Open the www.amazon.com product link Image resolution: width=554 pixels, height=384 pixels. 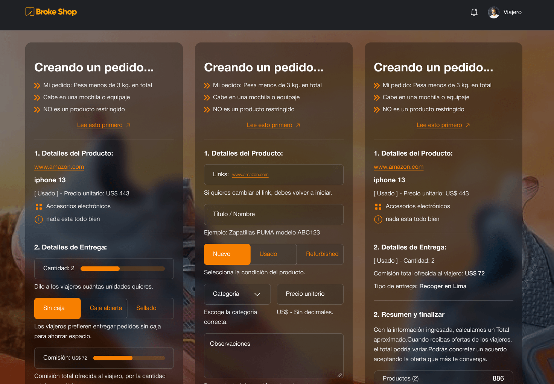coord(59,166)
